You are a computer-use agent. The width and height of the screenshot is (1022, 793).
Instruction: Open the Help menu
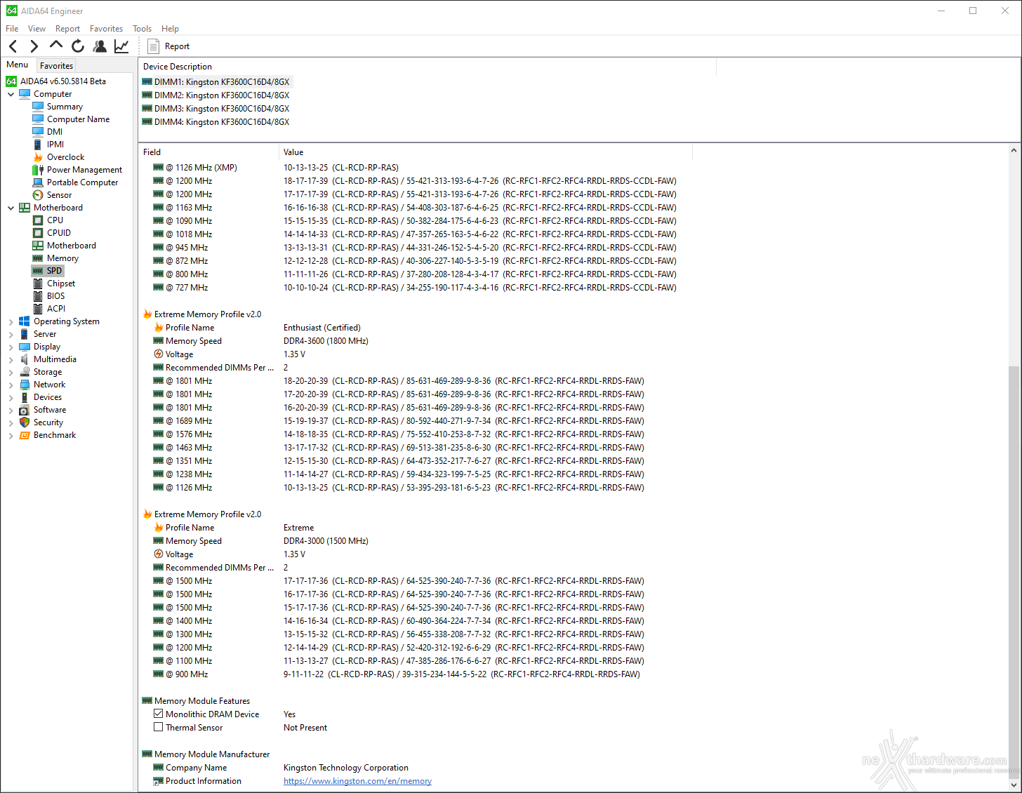coord(170,29)
